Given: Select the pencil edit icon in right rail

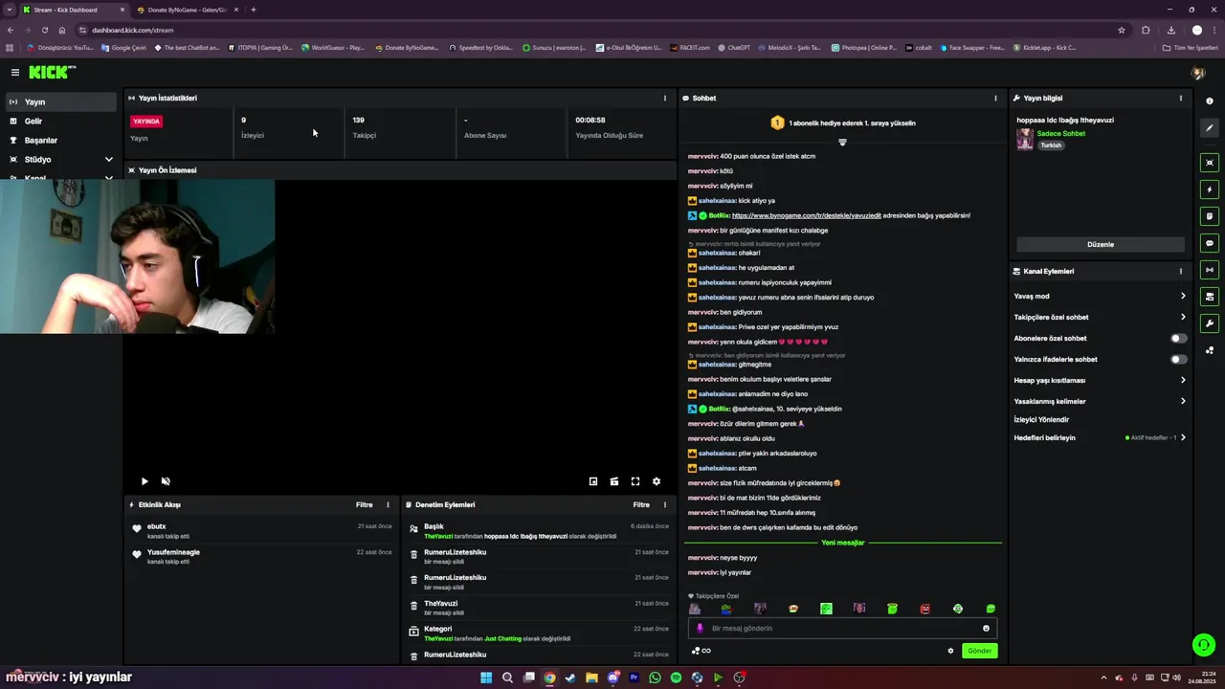Looking at the screenshot, I should pyautogui.click(x=1210, y=128).
